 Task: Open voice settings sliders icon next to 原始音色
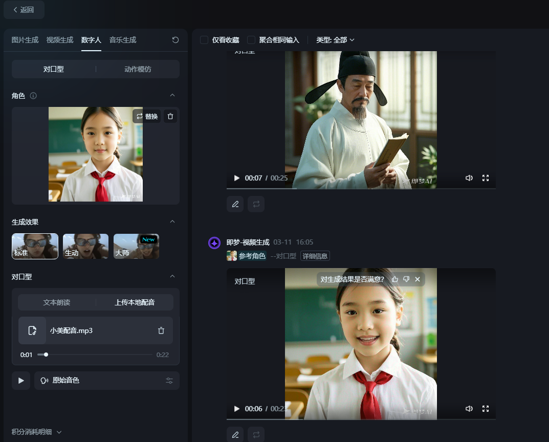[170, 381]
